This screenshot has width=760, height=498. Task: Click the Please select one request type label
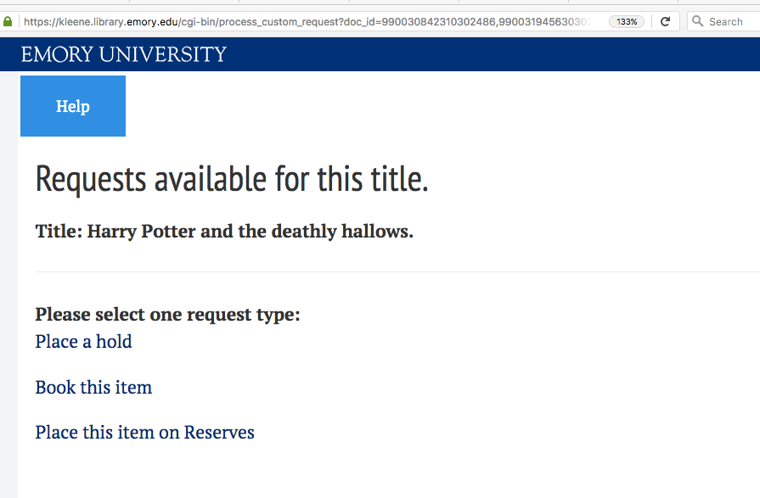tap(167, 315)
